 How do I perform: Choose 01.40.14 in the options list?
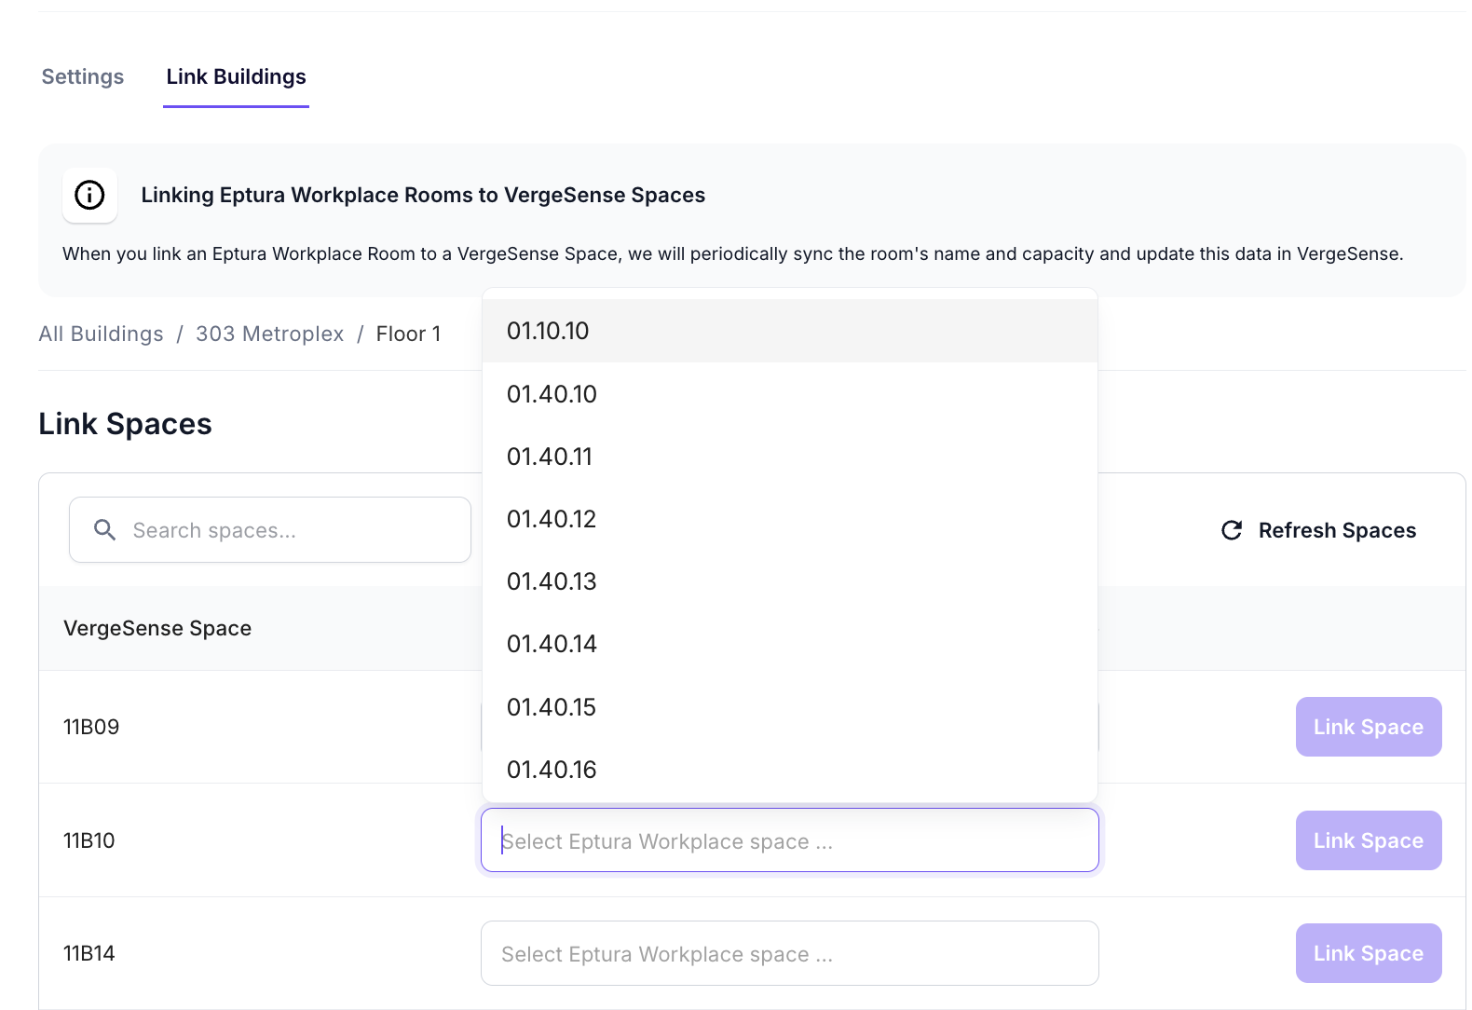790,644
